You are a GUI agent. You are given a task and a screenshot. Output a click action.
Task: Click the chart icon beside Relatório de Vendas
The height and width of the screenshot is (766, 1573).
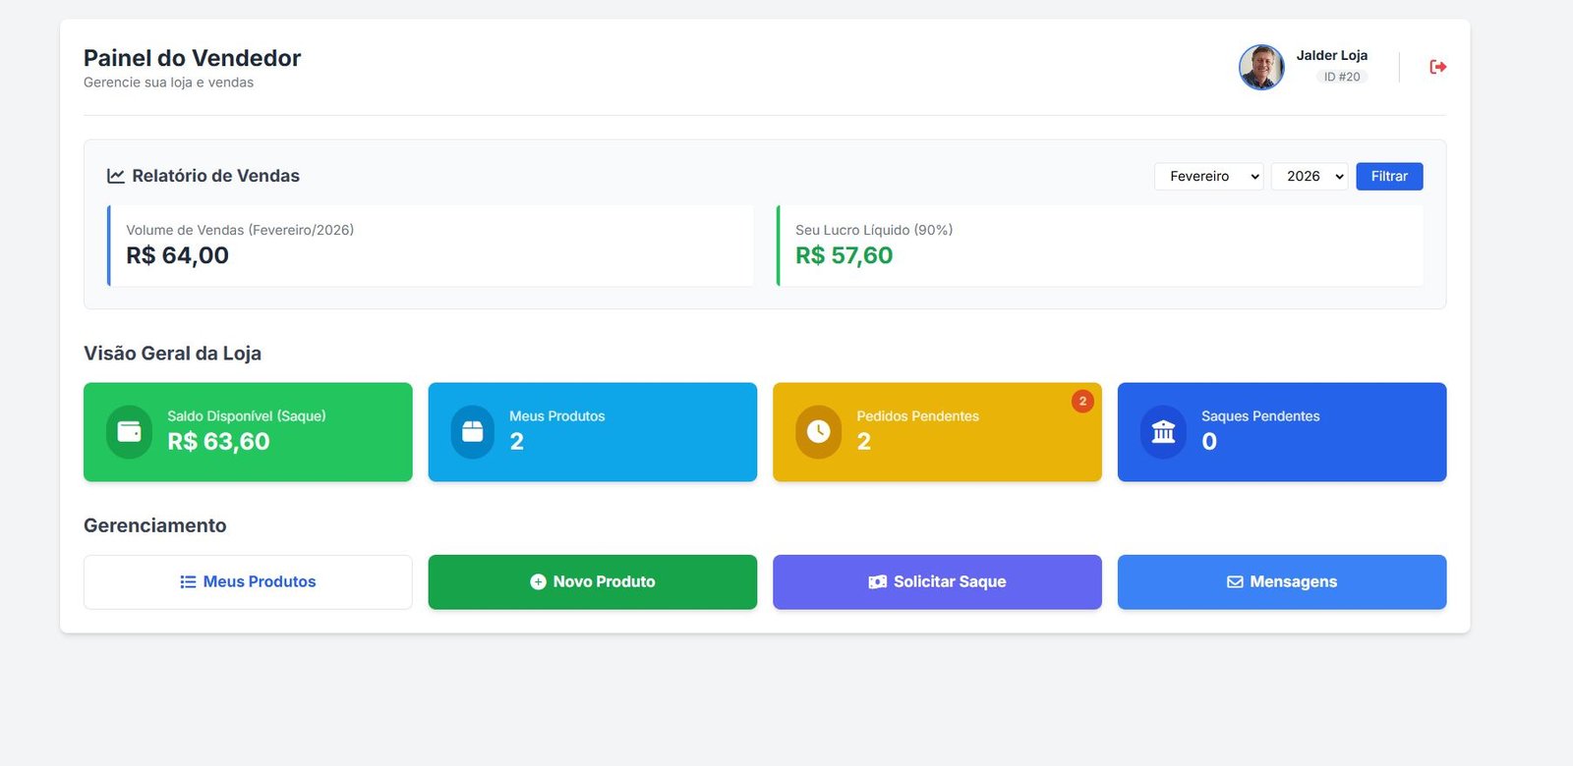pyautogui.click(x=116, y=176)
